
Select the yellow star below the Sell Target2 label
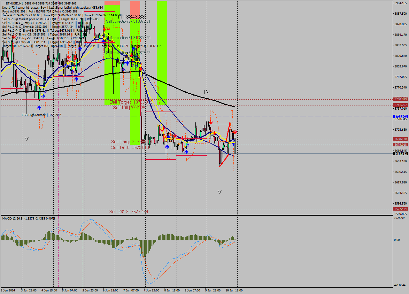point(179,144)
